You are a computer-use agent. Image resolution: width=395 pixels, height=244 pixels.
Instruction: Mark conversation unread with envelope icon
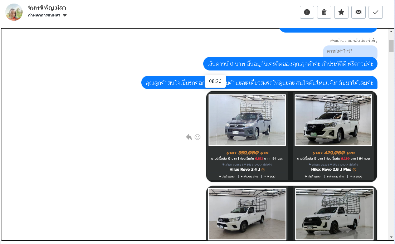pos(358,12)
